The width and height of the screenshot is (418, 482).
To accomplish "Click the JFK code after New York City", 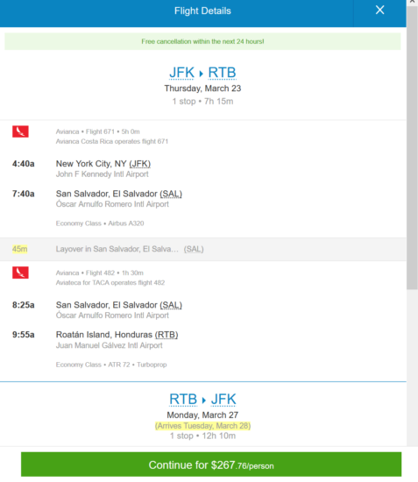I will (x=140, y=164).
